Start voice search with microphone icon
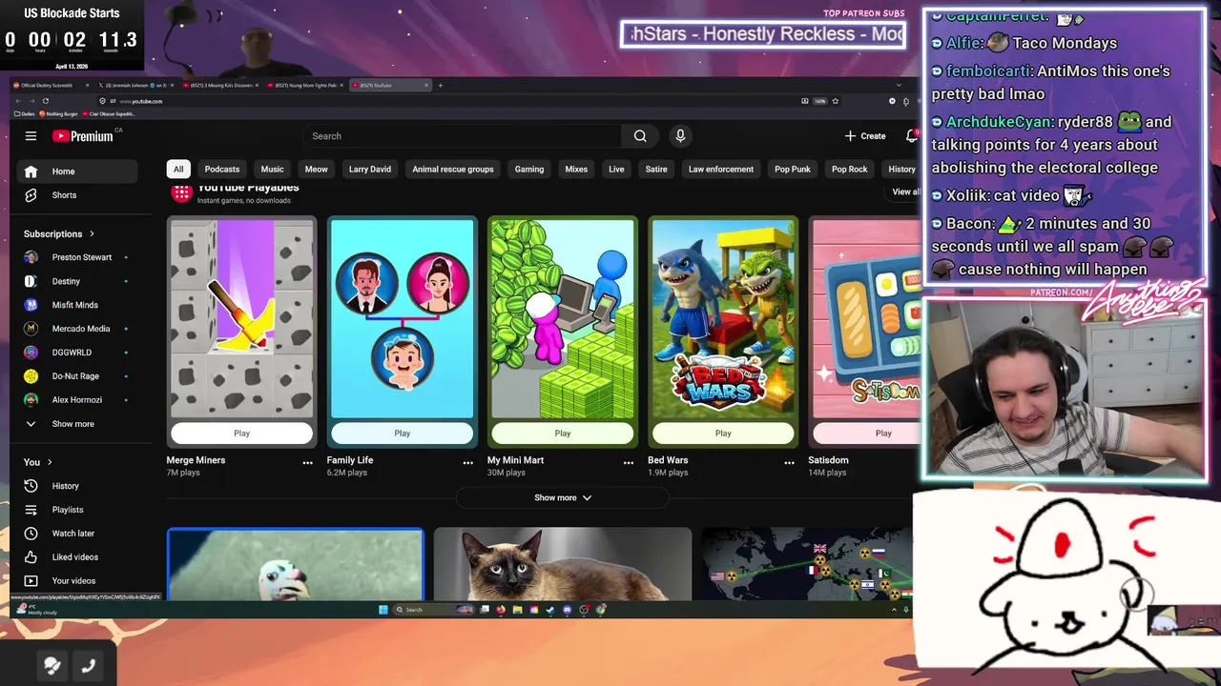Viewport: 1221px width, 686px height. (680, 136)
